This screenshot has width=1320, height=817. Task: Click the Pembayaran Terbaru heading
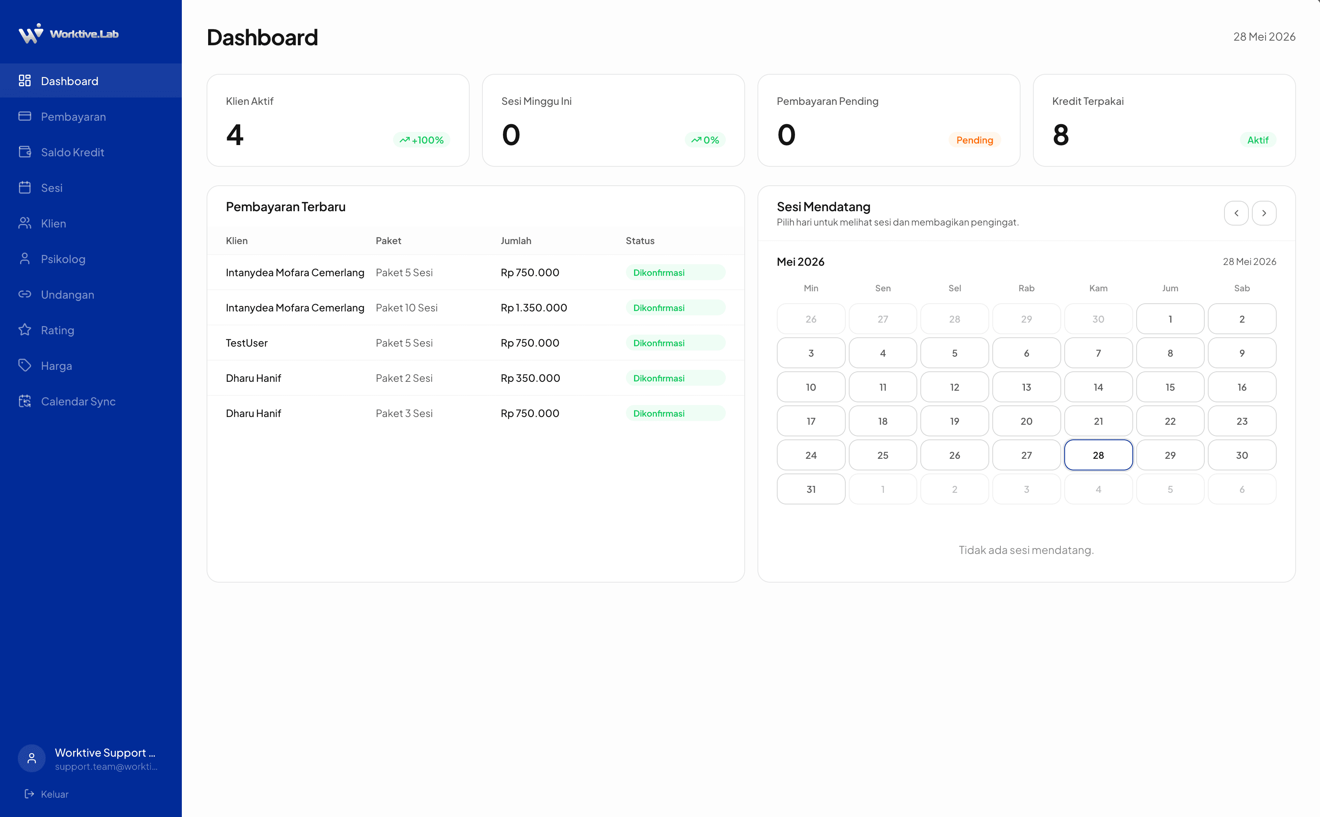point(285,207)
